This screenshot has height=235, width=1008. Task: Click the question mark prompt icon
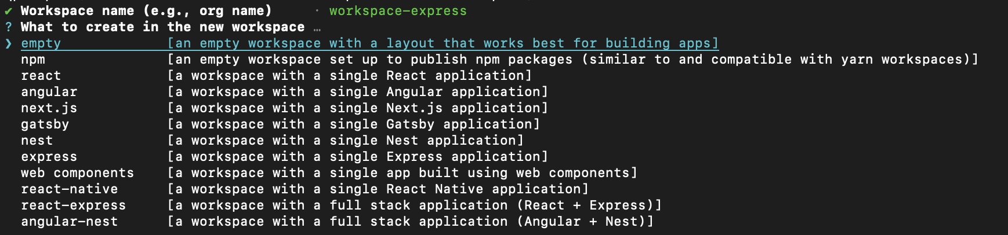point(8,27)
